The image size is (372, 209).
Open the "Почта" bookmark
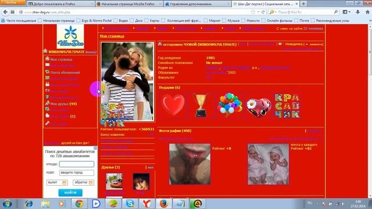[x=302, y=21]
